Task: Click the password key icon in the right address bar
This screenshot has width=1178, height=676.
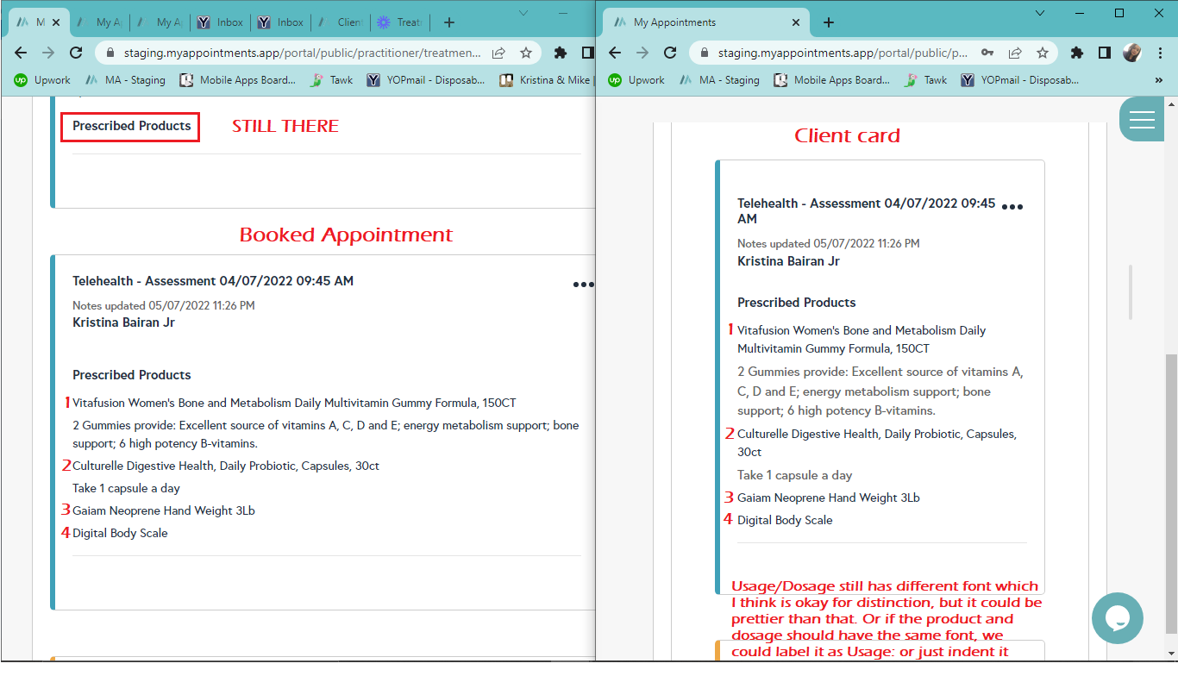Action: click(x=987, y=53)
